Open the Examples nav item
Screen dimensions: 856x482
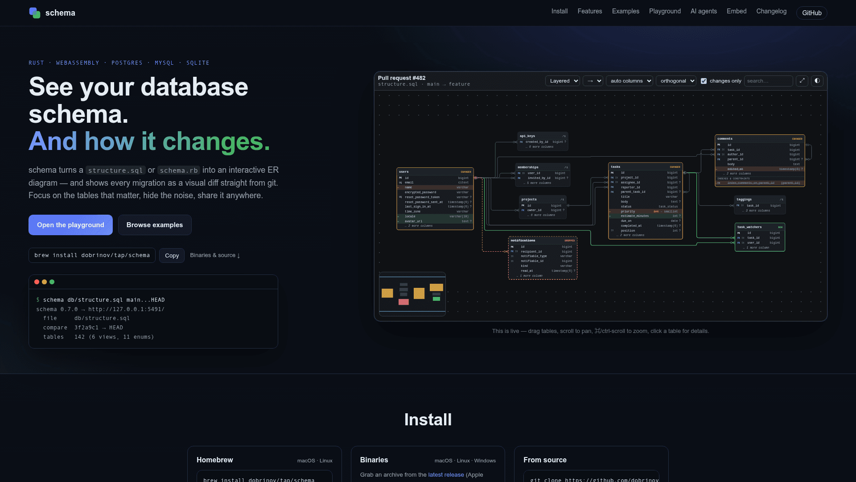[626, 11]
